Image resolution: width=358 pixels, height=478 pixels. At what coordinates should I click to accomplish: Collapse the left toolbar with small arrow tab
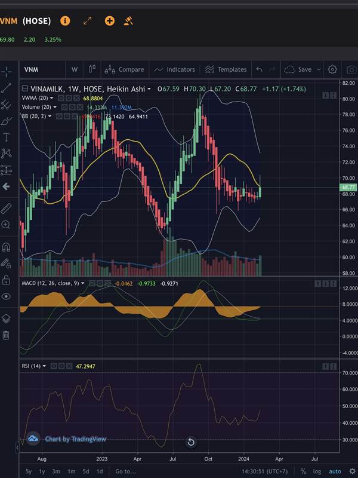[x=17, y=448]
